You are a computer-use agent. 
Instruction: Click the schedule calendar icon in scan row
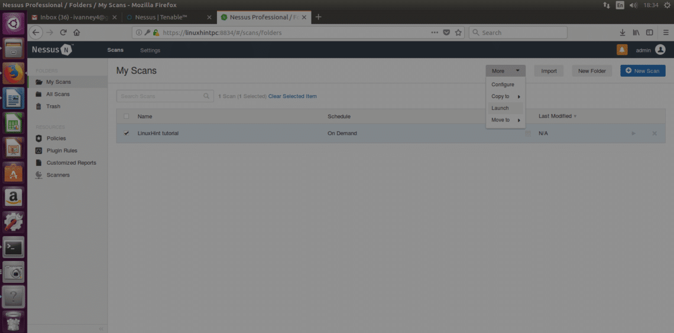pyautogui.click(x=529, y=133)
